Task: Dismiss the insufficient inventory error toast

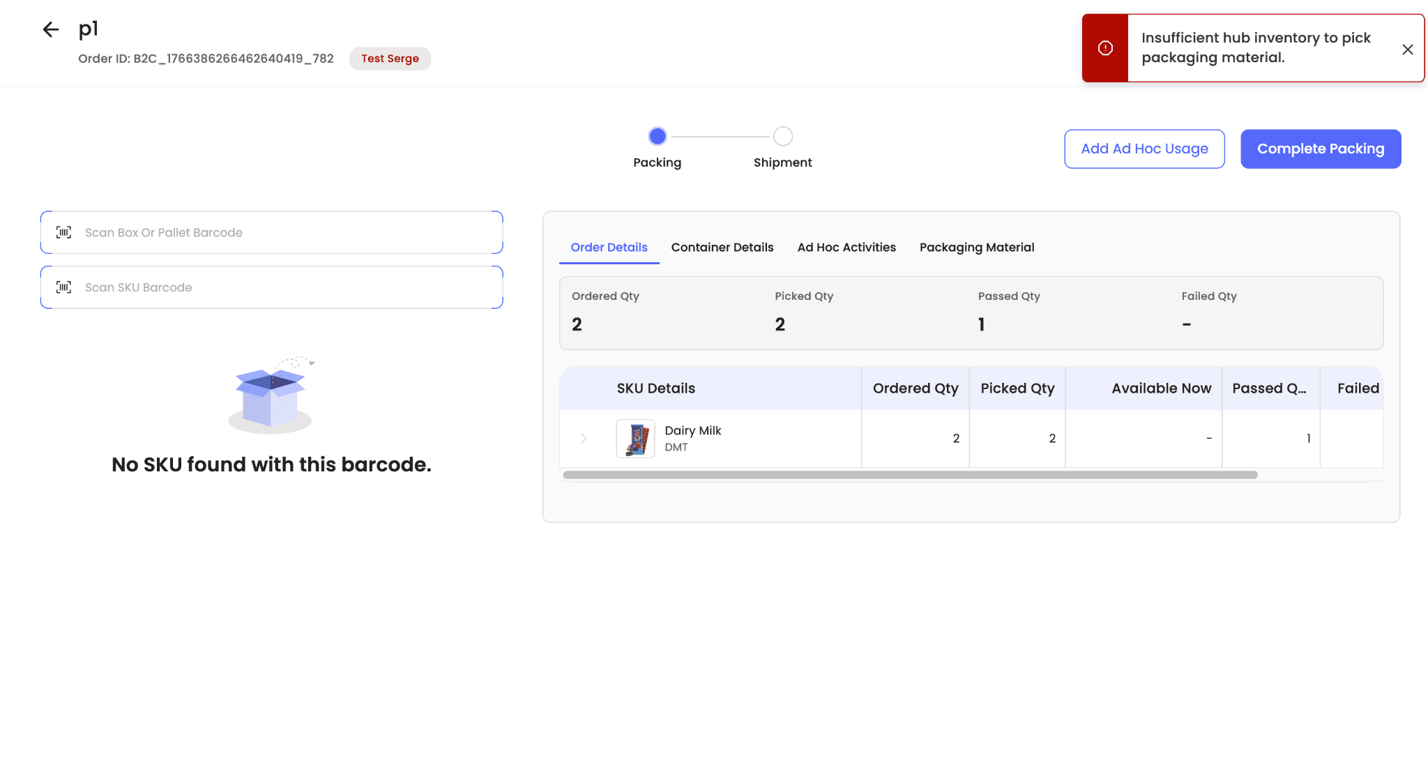Action: (1407, 50)
